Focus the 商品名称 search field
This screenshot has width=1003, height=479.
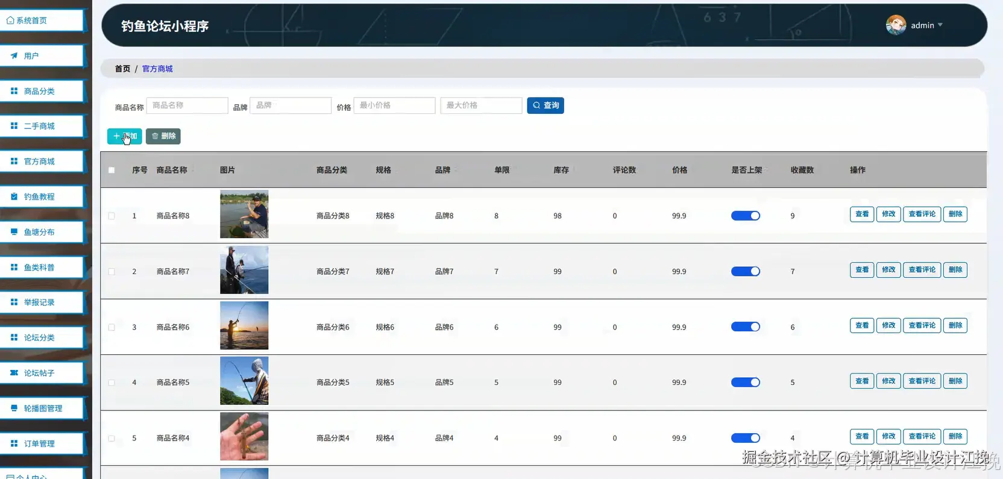[187, 105]
